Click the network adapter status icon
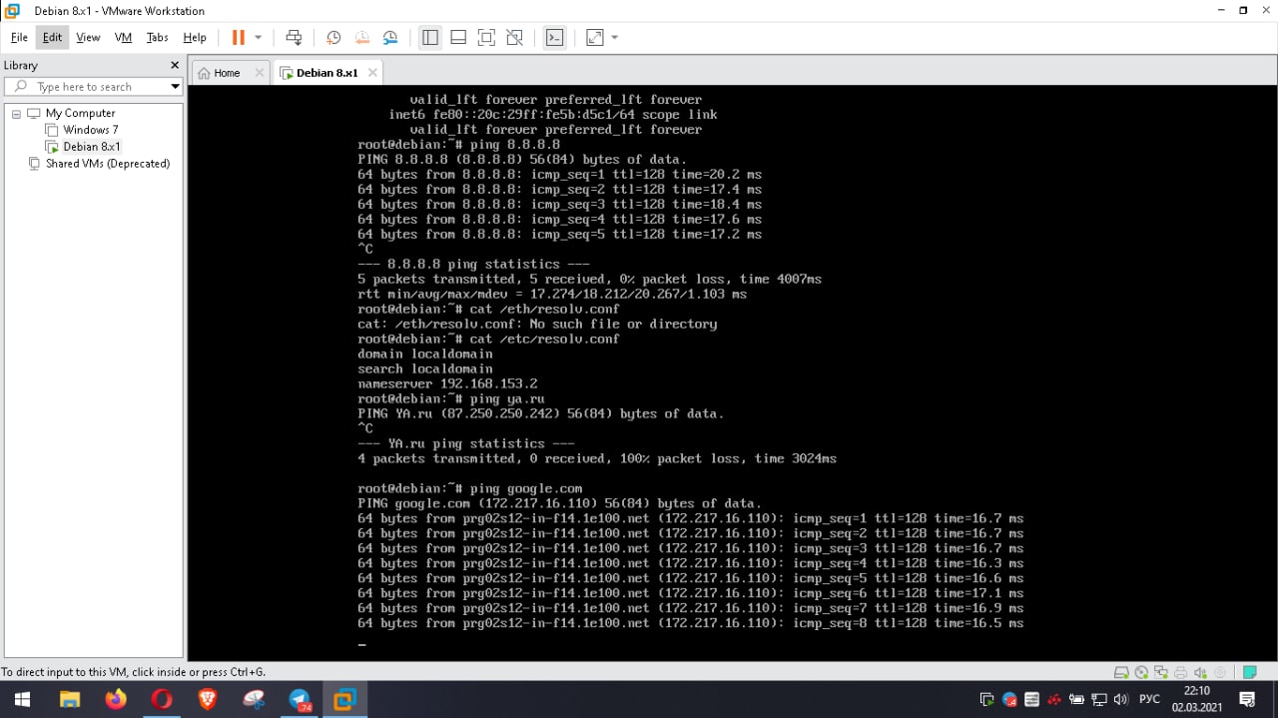 pos(1160,672)
